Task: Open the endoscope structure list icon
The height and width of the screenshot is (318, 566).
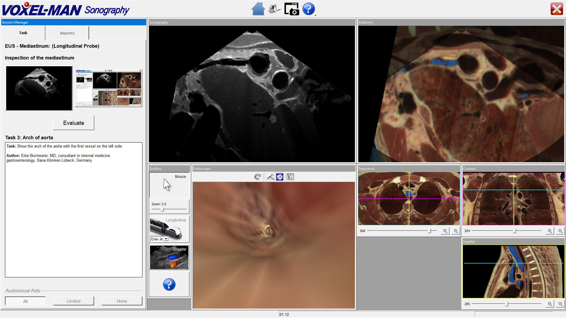Action: click(290, 177)
